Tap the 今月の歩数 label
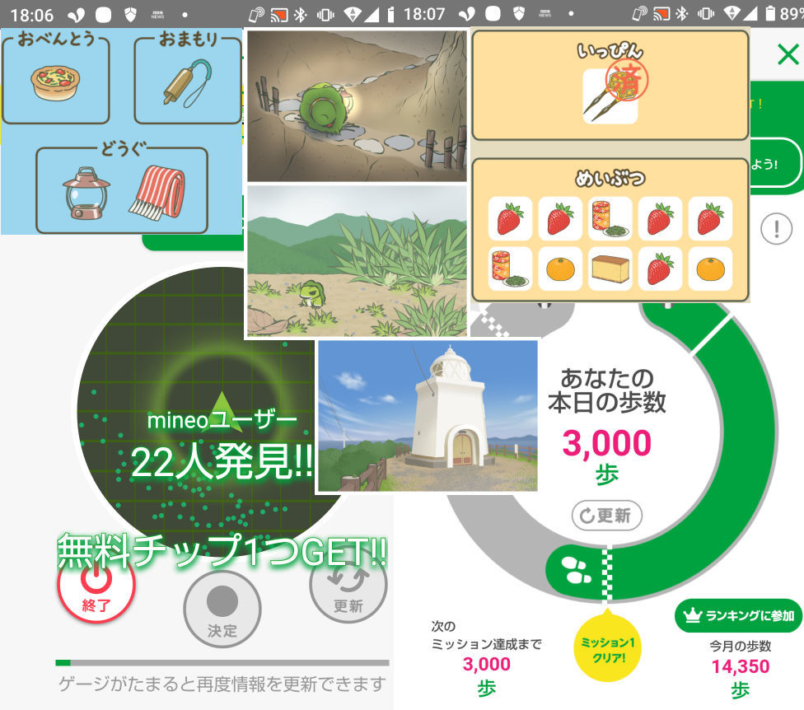This screenshot has height=710, width=804. 741,646
